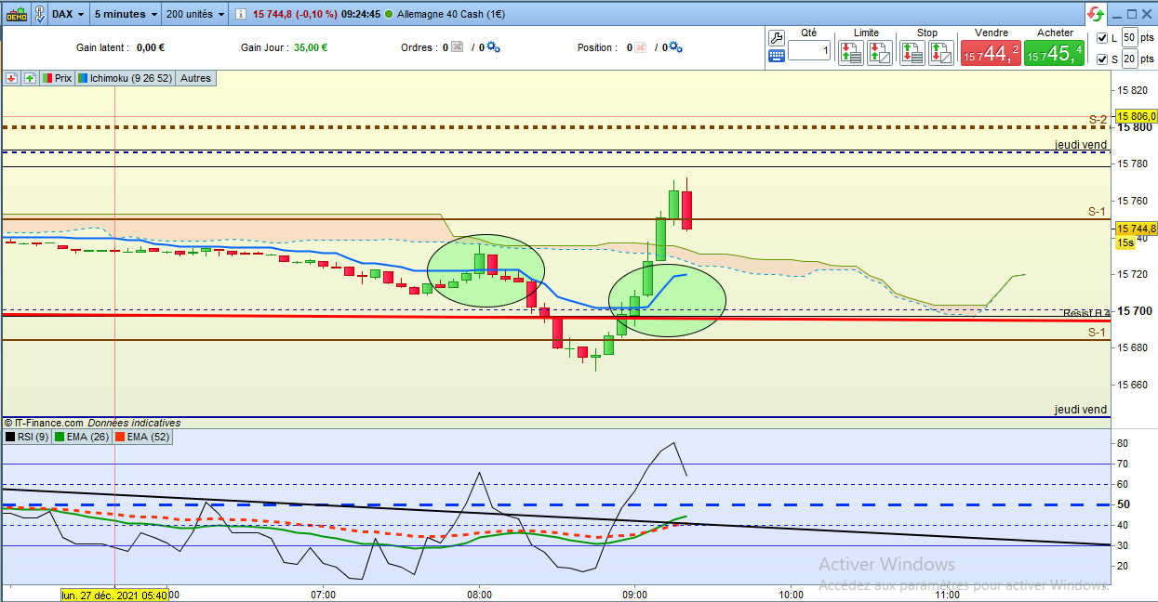Open the instrument info icon
This screenshot has width=1158, height=602.
240,14
